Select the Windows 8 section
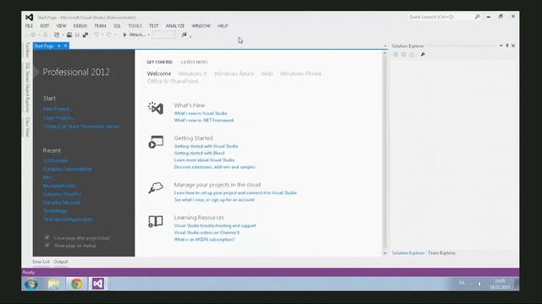 point(192,73)
